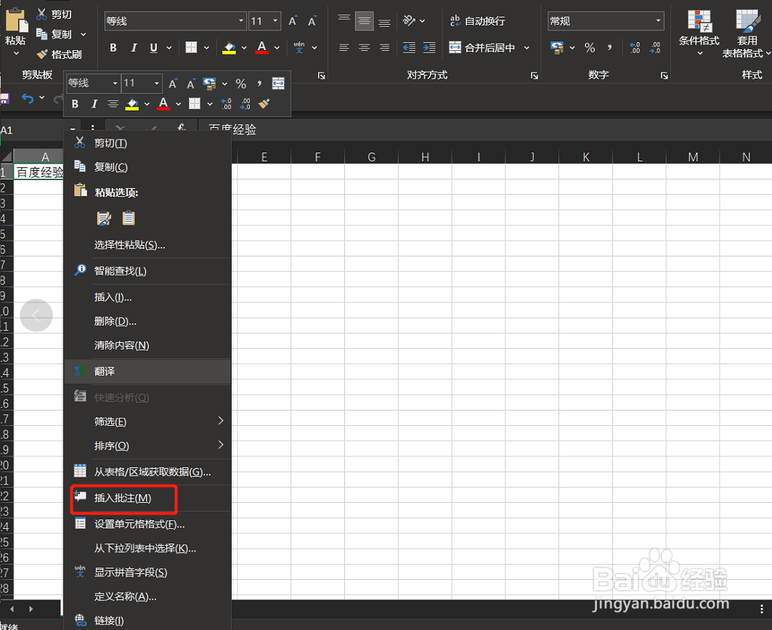Choose 设置单元格格式(F)... in context menu
The image size is (772, 630).
147,525
